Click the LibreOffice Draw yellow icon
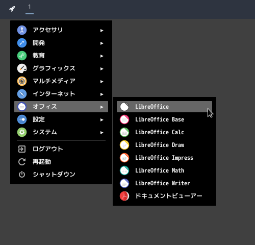The image size is (255, 245). (x=124, y=145)
